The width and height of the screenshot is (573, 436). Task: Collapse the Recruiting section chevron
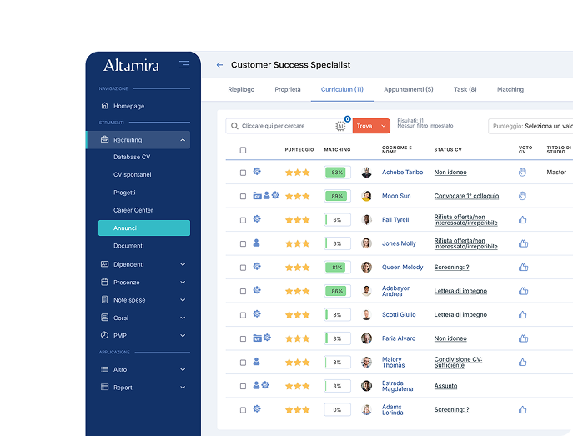coord(183,140)
